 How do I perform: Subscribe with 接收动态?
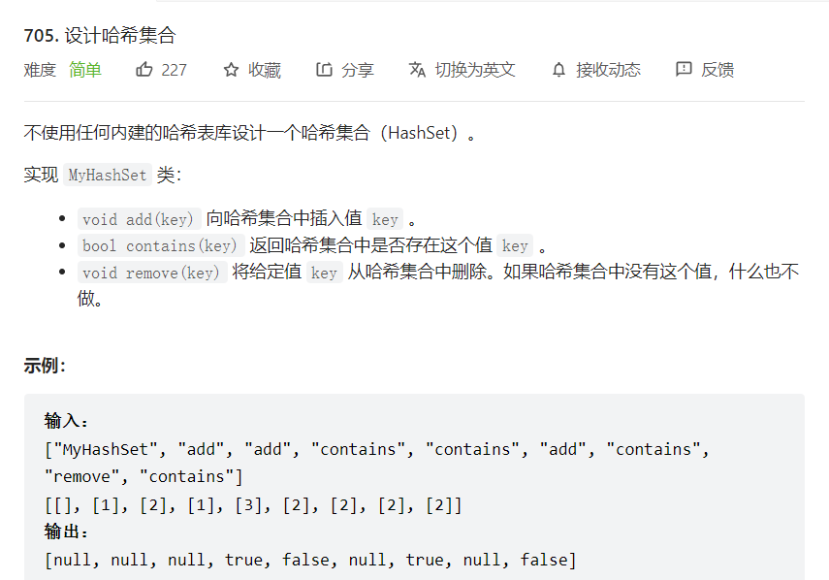coord(608,70)
